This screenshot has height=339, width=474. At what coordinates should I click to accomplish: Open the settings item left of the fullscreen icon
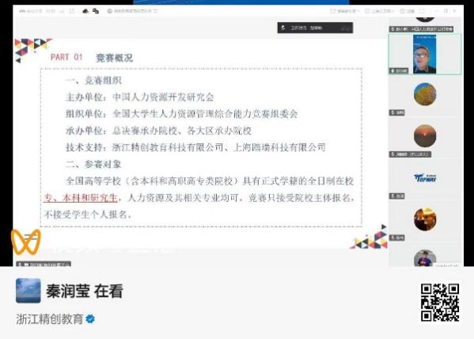(x=408, y=11)
